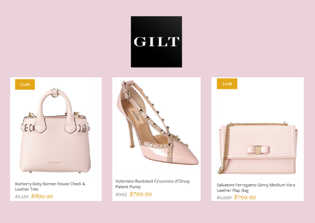
Task: Open the Burberry tote product image
Action: pos(55,131)
